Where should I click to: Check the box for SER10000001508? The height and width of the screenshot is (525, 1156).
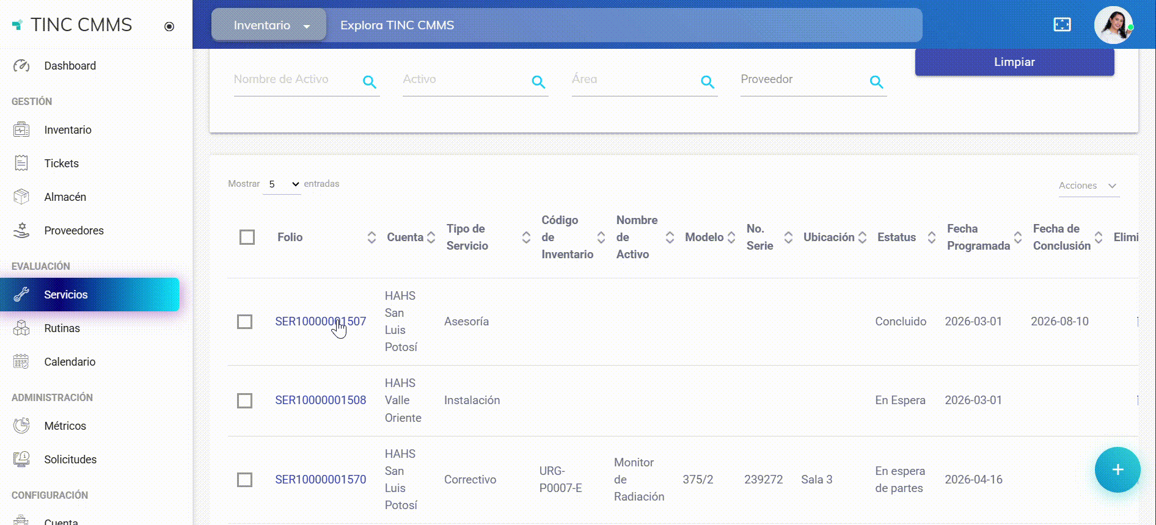click(x=244, y=400)
